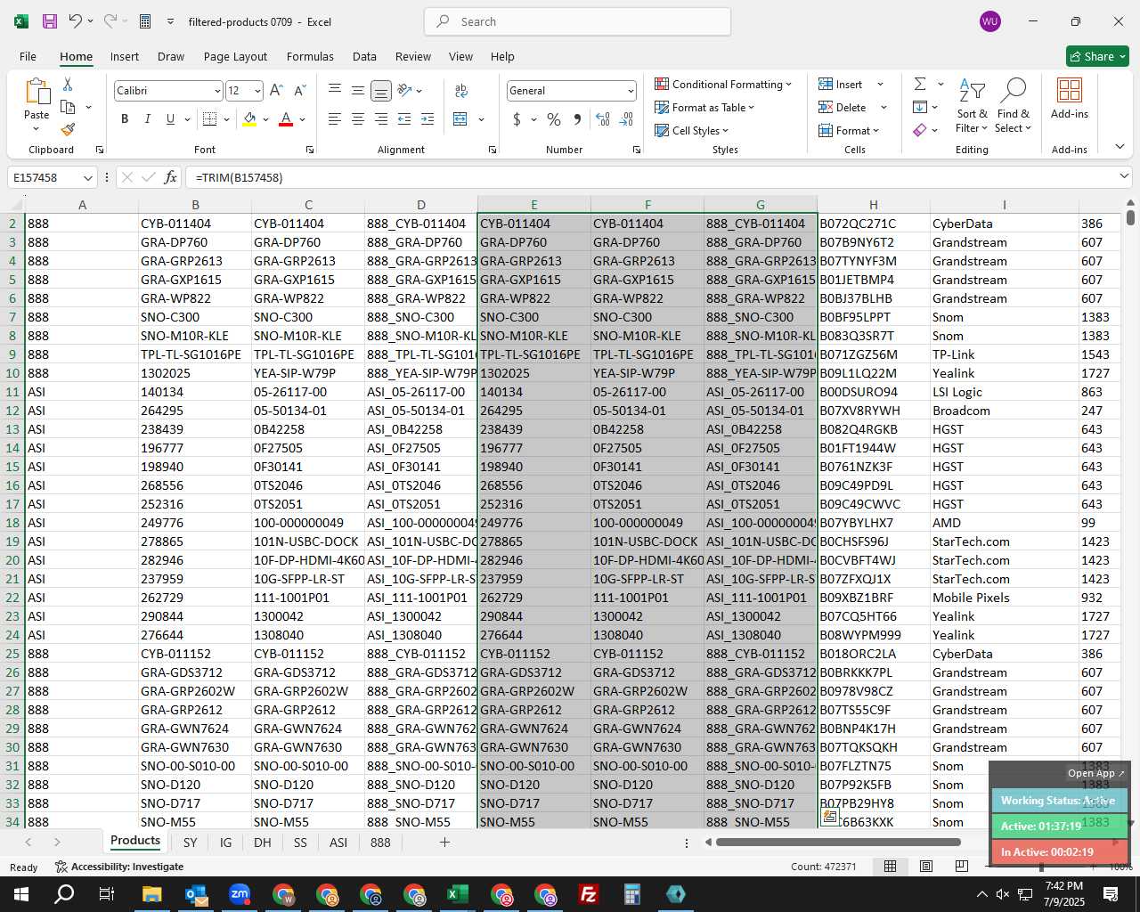Screen dimensions: 1140x912
Task: Switch to the Formulas ribbon tab
Action: pyautogui.click(x=310, y=56)
